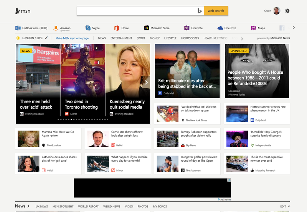Screen dimensions: 307x212
Task: Open Catherine Zeta-Jones girl cave article
Action: pyautogui.click(x=48, y=164)
